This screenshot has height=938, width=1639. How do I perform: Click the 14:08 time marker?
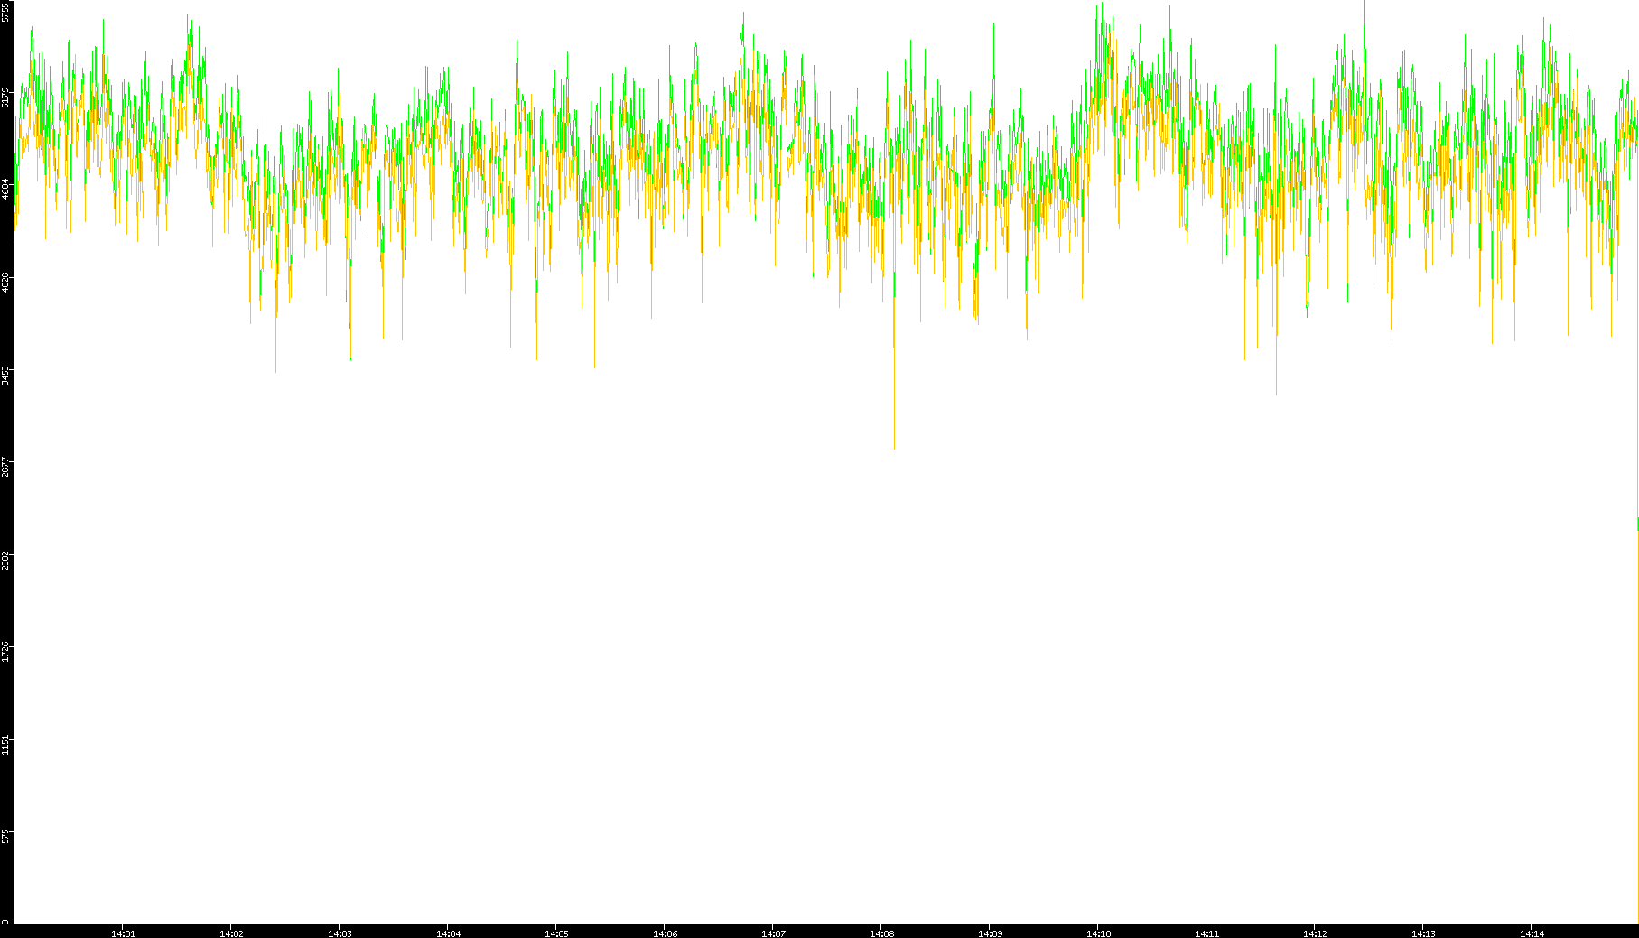pyautogui.click(x=881, y=933)
